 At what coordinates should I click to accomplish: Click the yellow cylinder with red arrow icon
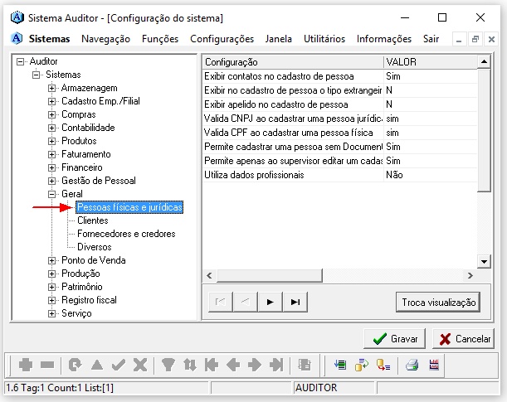pyautogui.click(x=383, y=365)
